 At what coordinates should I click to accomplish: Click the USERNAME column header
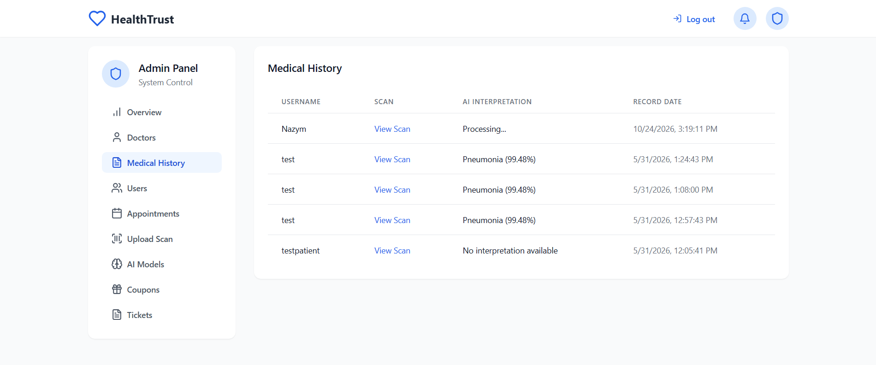click(301, 102)
